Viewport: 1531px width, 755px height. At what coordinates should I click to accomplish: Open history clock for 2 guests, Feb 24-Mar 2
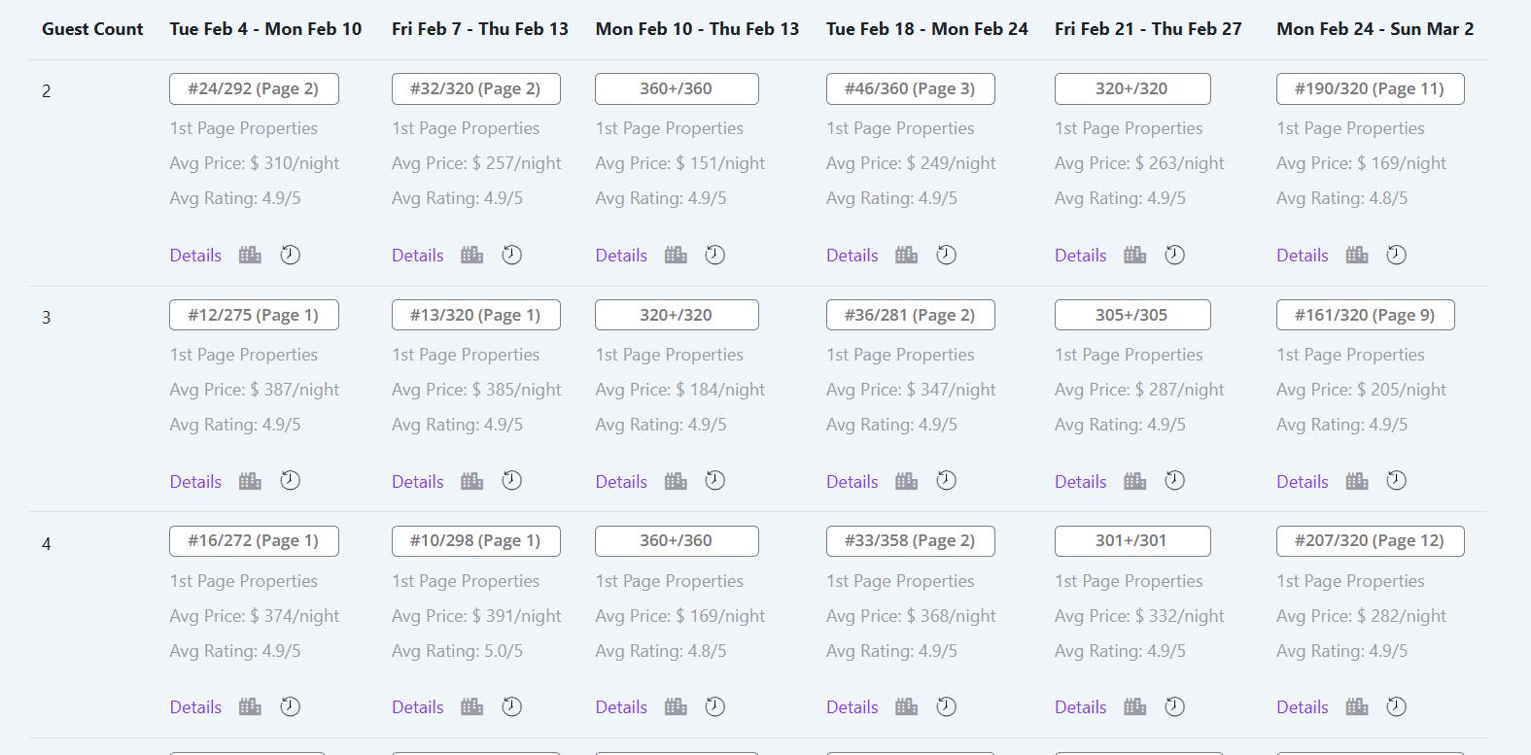click(x=1396, y=255)
